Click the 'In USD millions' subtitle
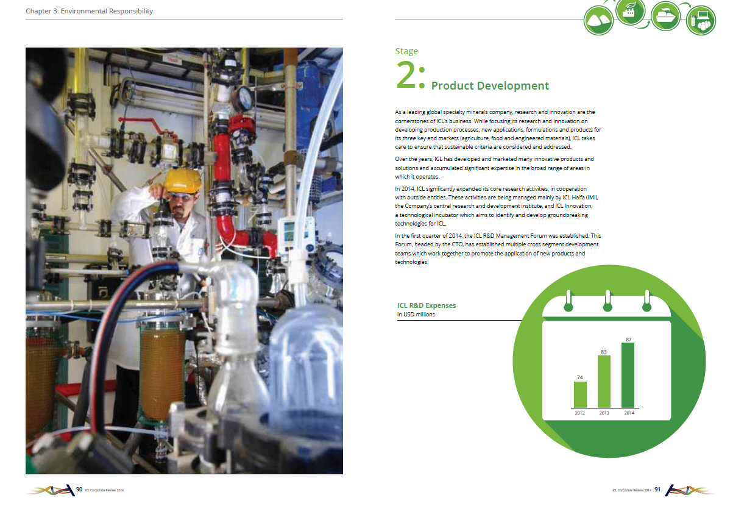This screenshot has width=733, height=506. coord(416,315)
